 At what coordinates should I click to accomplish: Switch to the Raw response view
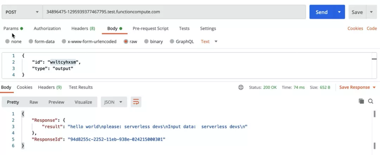tap(34, 102)
